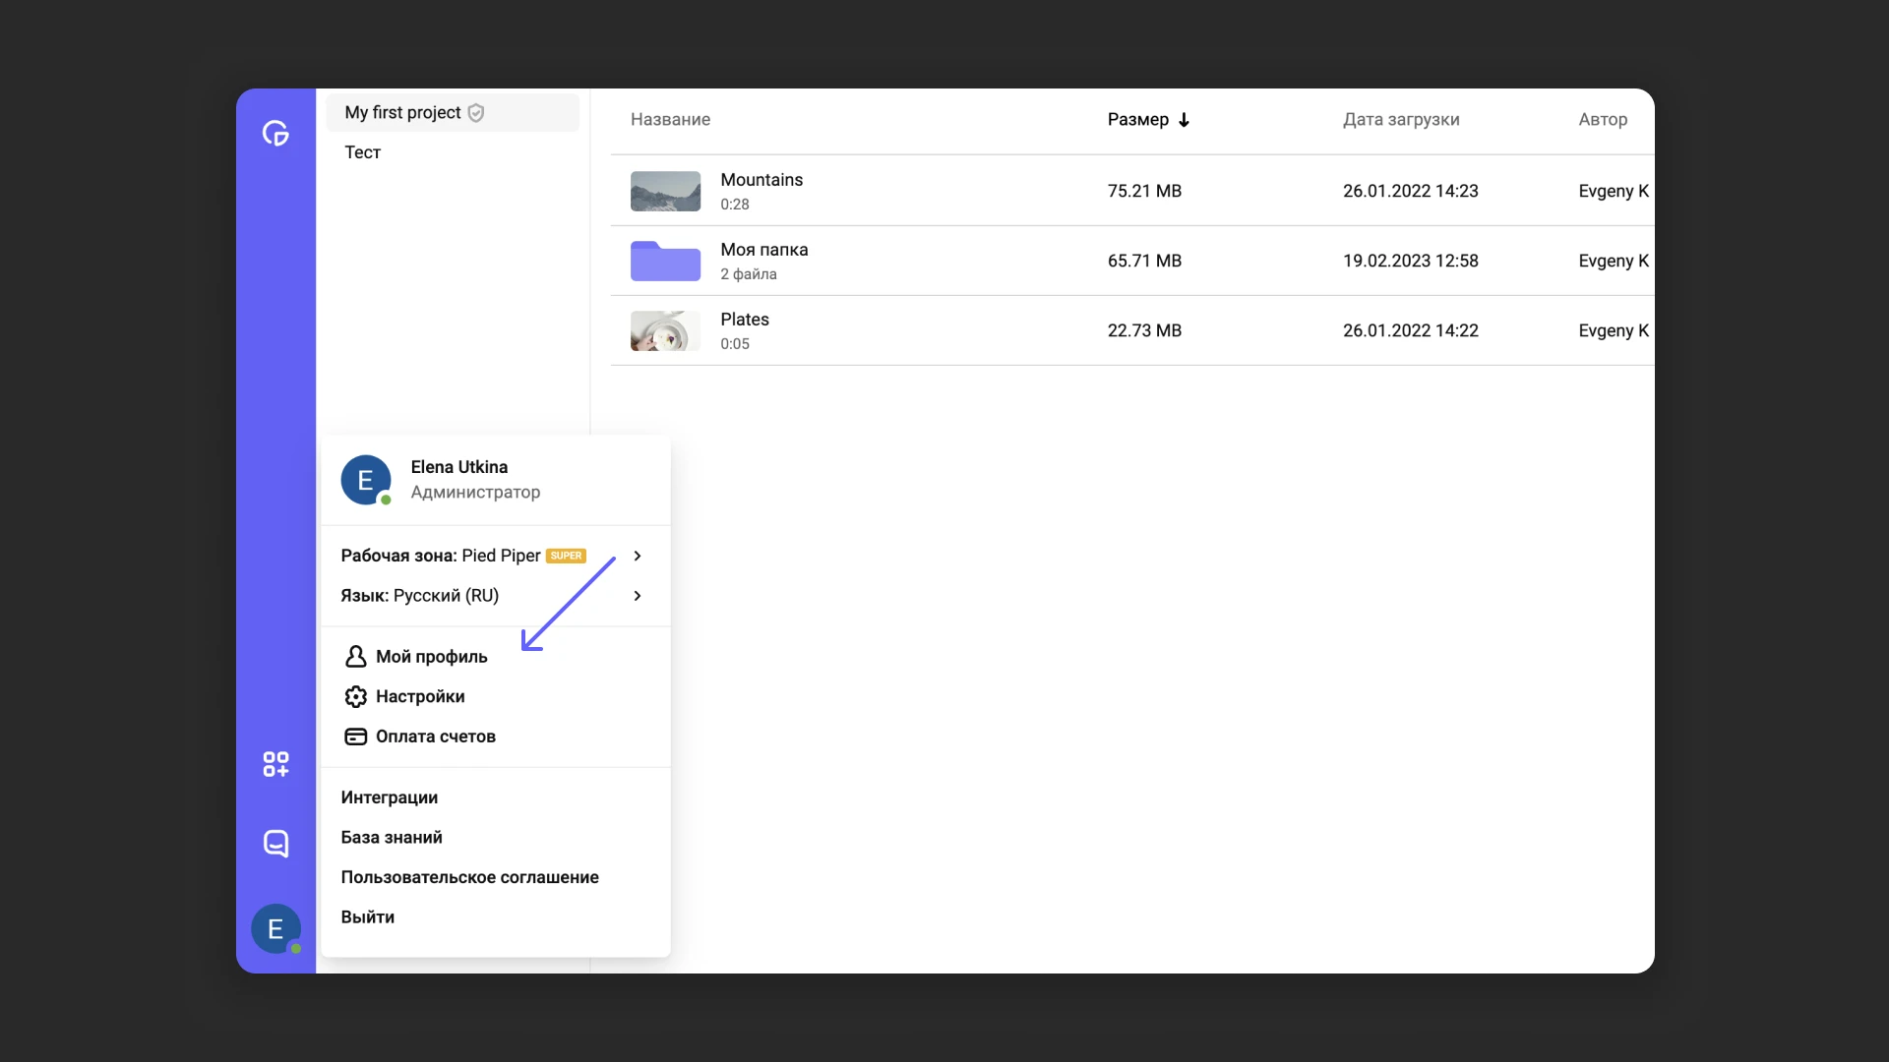1889x1062 pixels.
Task: Open the Mountains video thumbnail
Action: pos(665,191)
